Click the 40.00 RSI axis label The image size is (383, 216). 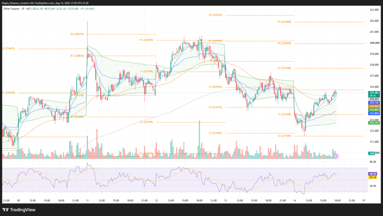[x=373, y=186]
